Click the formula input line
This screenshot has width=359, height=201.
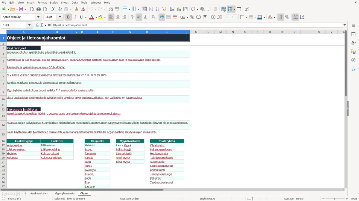tap(197, 25)
